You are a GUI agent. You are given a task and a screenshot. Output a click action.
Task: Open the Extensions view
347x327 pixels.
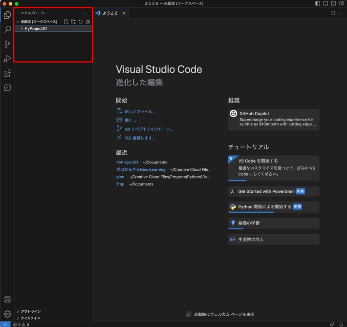(x=7, y=73)
